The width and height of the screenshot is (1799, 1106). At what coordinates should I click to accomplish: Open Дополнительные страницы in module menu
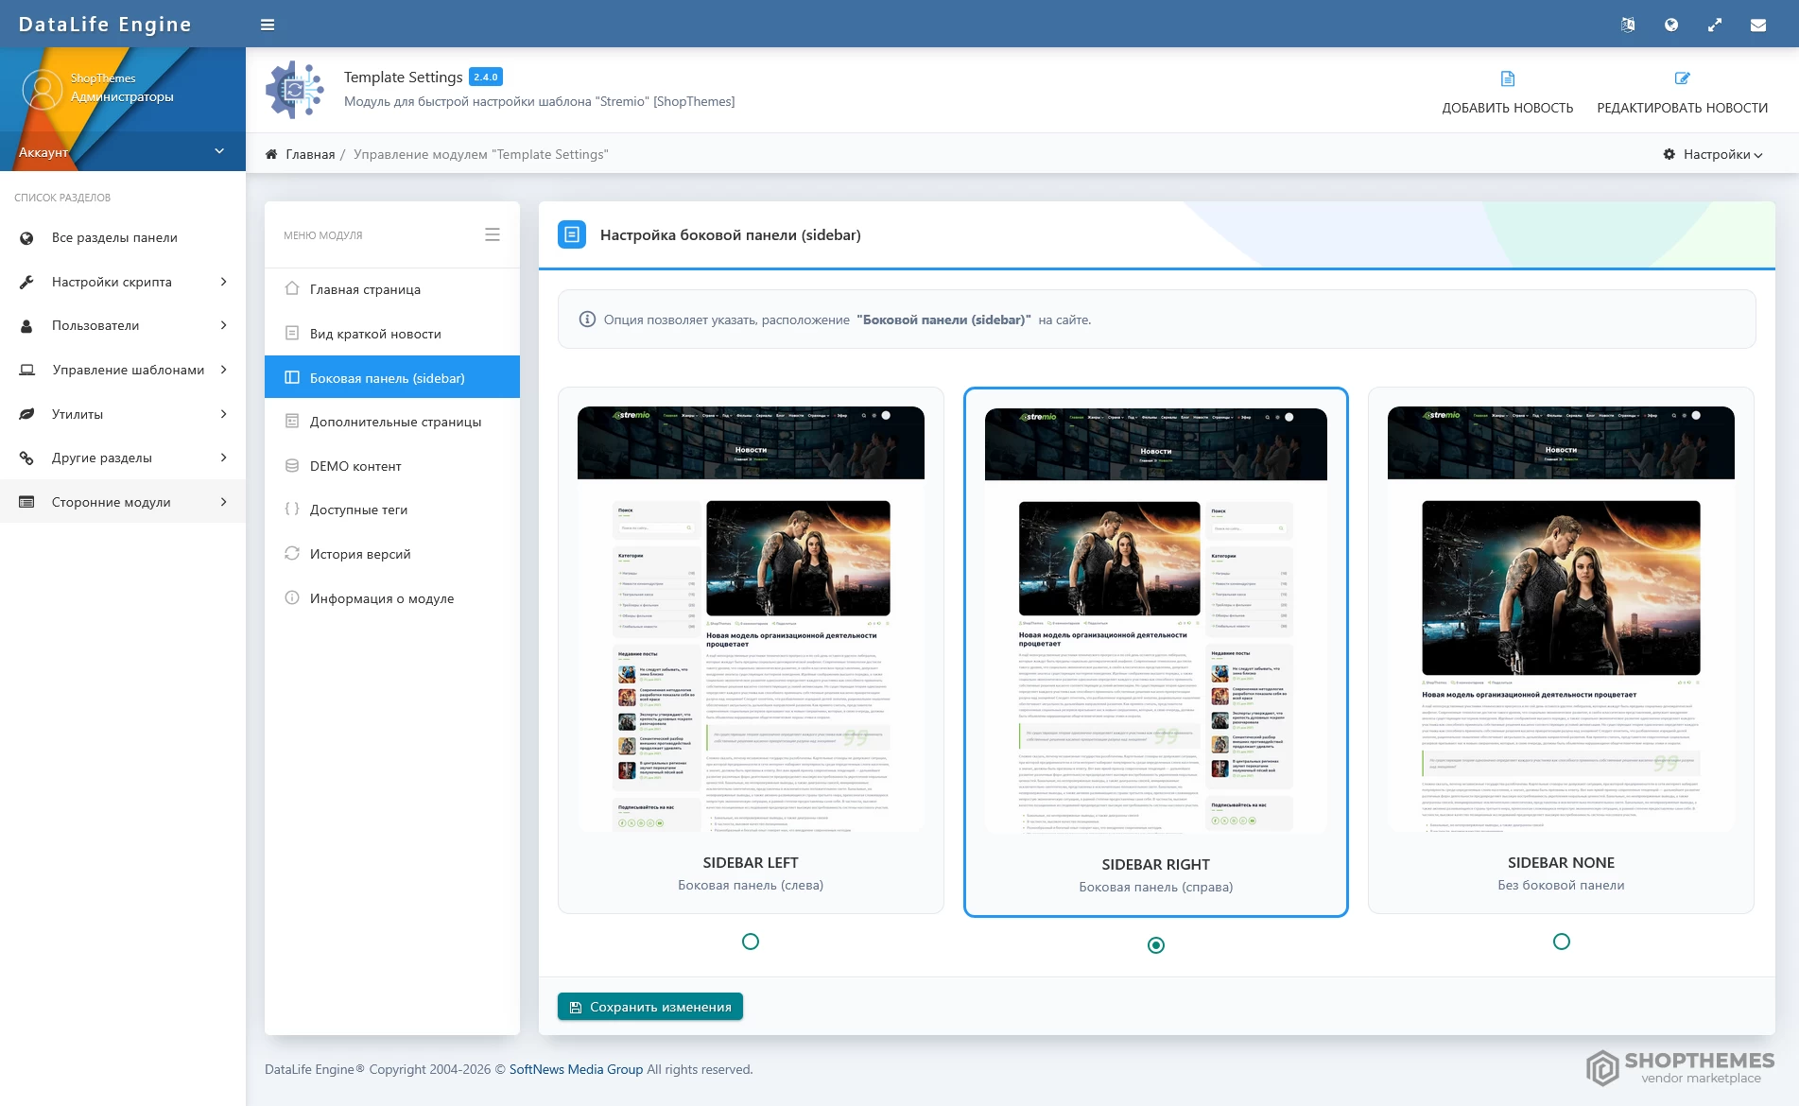click(395, 422)
